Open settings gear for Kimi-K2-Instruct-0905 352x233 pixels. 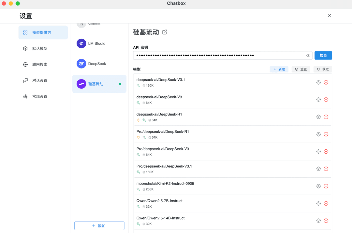pos(318,186)
